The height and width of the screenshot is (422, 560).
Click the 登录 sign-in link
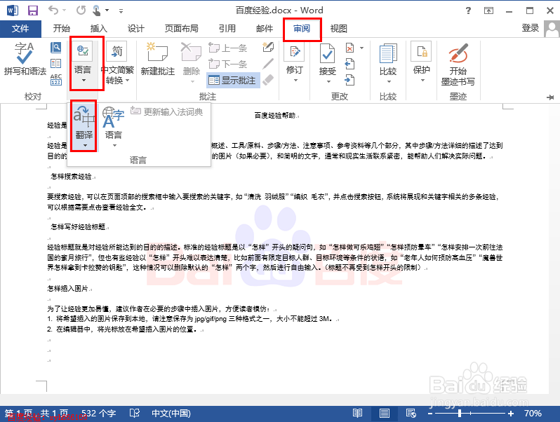click(531, 28)
